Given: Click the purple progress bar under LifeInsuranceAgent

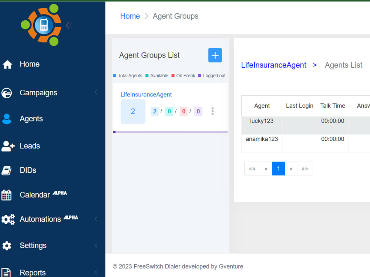Looking at the screenshot, I should tap(171, 132).
